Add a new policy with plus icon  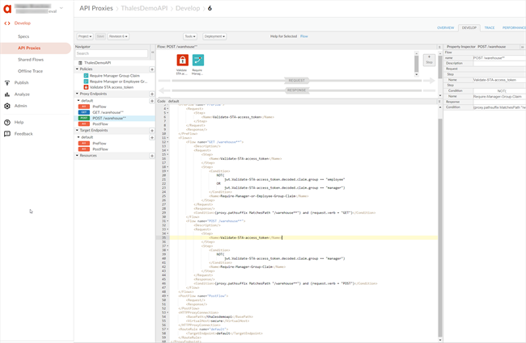coord(152,69)
